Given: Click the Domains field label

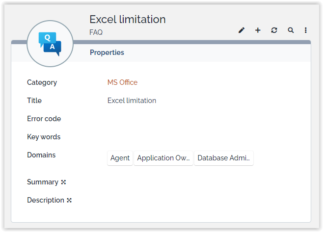Looking at the screenshot, I should (41, 155).
